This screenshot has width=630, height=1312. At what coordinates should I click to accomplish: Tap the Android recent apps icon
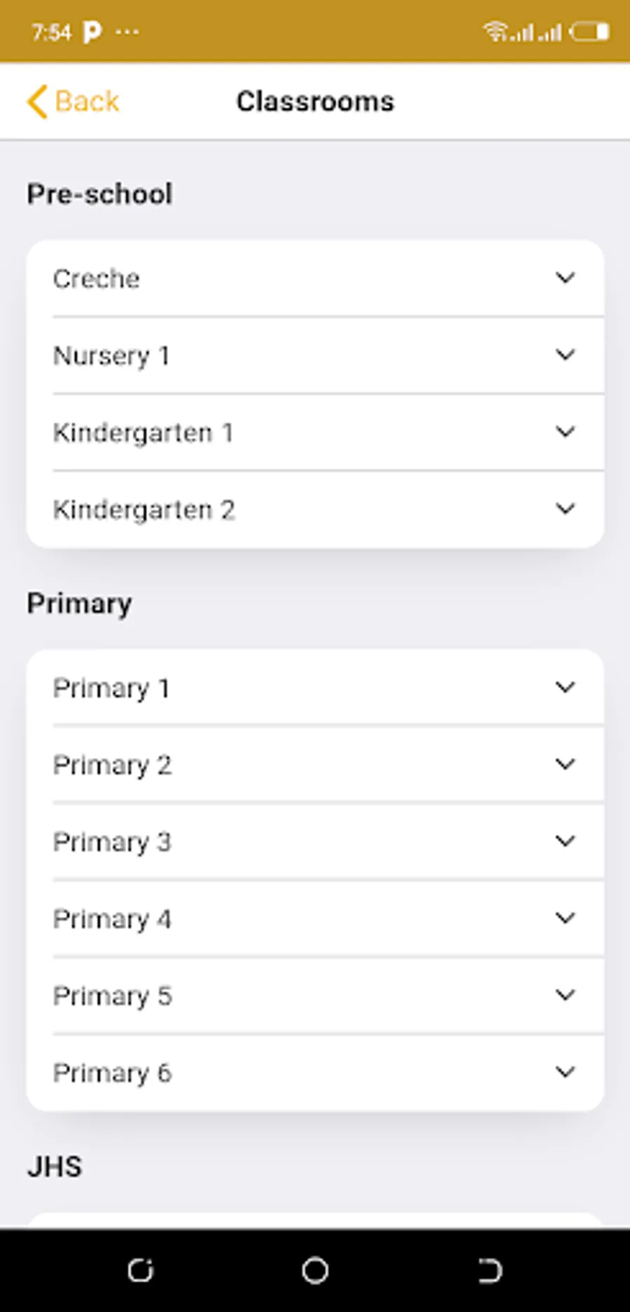(x=140, y=1270)
